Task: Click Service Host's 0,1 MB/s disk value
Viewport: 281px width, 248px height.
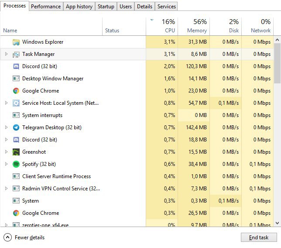Action: tap(229, 103)
